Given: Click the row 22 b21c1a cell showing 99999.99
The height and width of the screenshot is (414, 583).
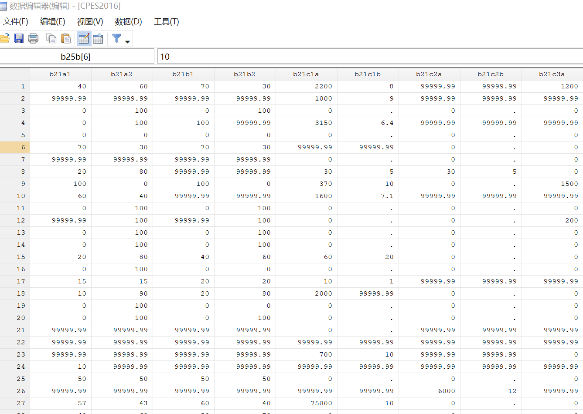Looking at the screenshot, I should pos(306,342).
